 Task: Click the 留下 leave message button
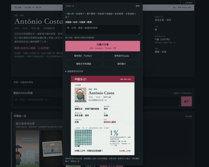tap(186, 101)
